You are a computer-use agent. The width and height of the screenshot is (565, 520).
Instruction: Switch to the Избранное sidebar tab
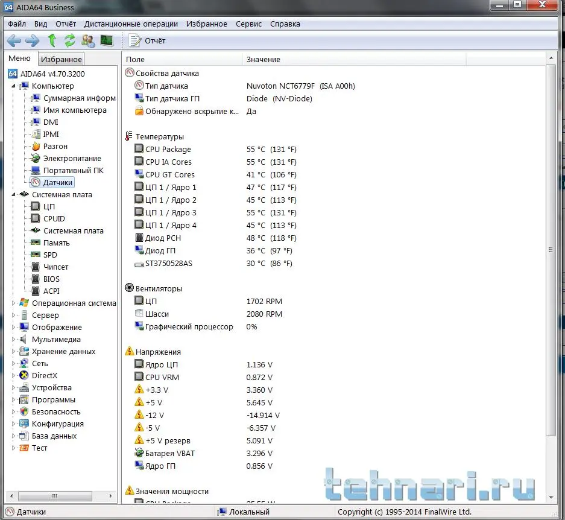pyautogui.click(x=62, y=59)
